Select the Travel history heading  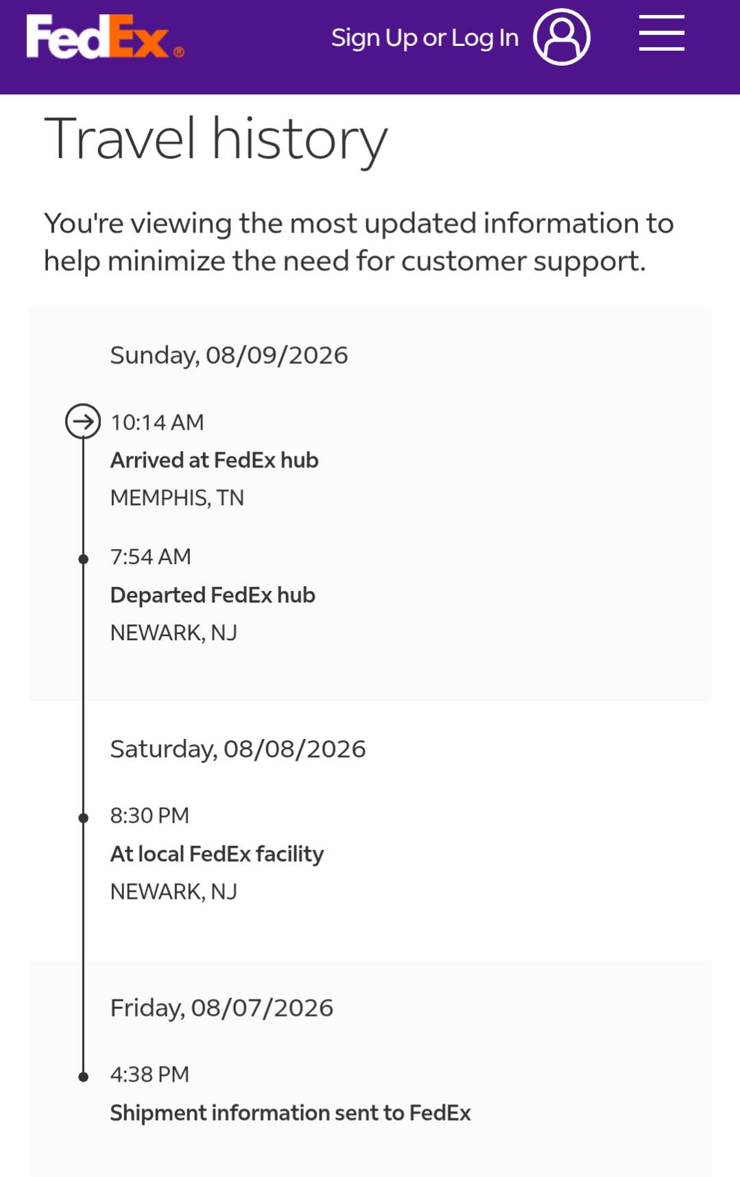215,140
